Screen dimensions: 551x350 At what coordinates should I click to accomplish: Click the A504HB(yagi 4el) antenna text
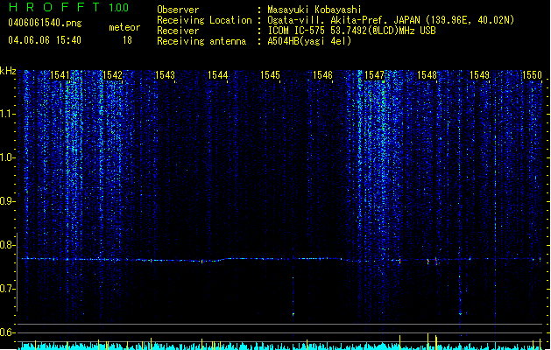point(309,41)
